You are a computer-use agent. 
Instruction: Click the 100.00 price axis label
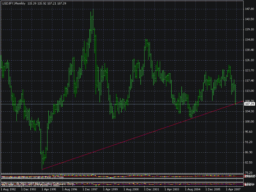click(249, 122)
